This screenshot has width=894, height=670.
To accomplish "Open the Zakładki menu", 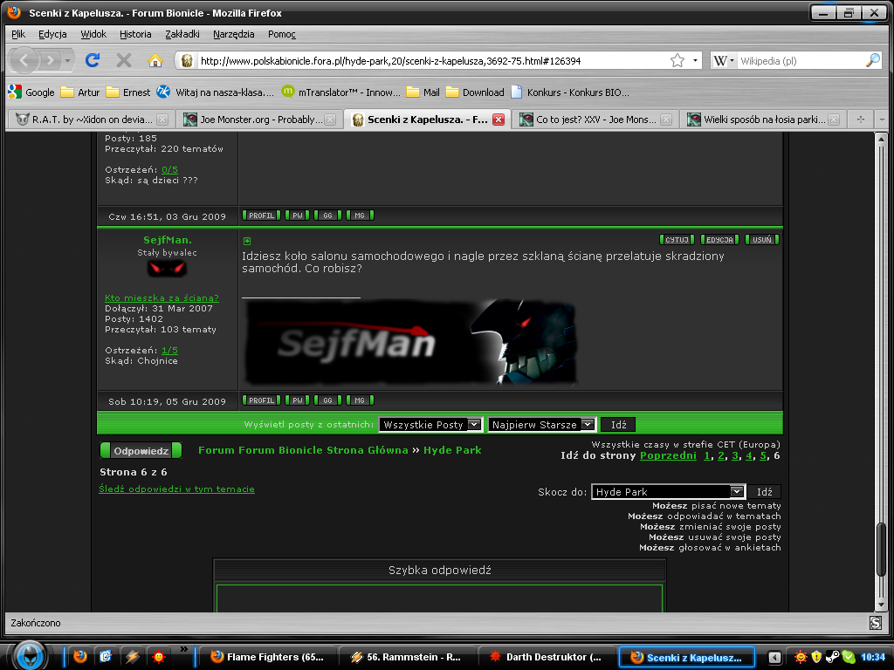I will pos(182,34).
